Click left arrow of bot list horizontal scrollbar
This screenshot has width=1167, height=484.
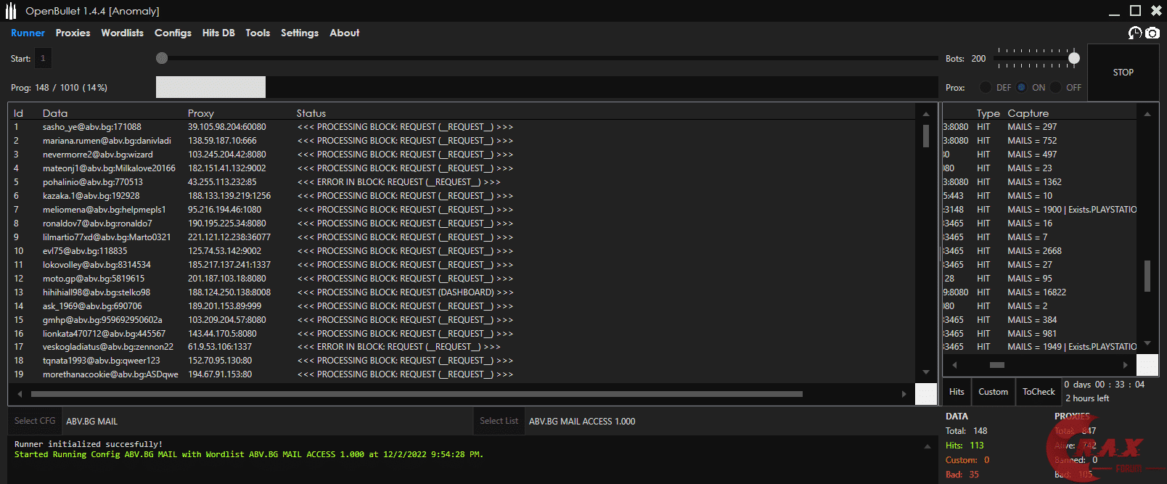coord(20,394)
